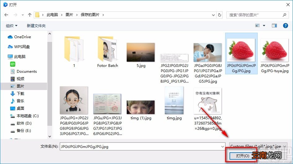The width and height of the screenshot is (293, 164).
Task: Select the timg (1).jpg child face
Action: 141,110
